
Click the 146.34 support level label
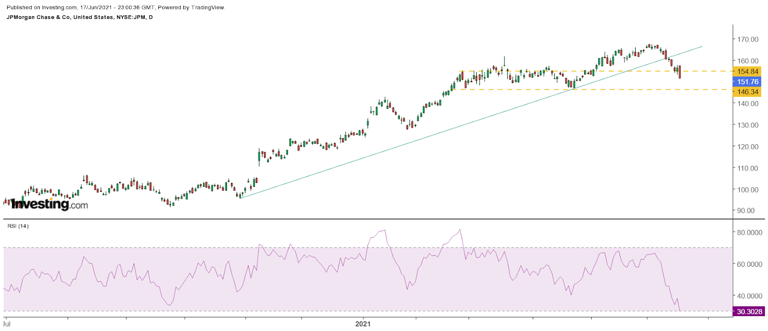point(747,92)
